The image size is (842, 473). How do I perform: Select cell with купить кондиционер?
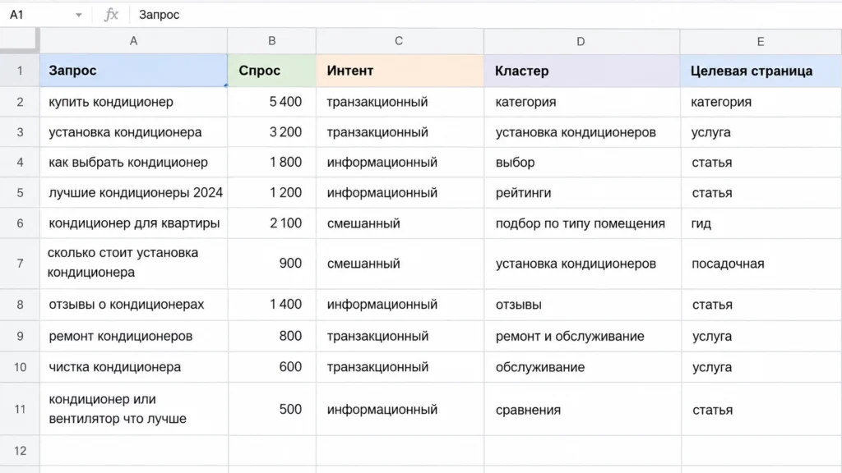[x=134, y=102]
